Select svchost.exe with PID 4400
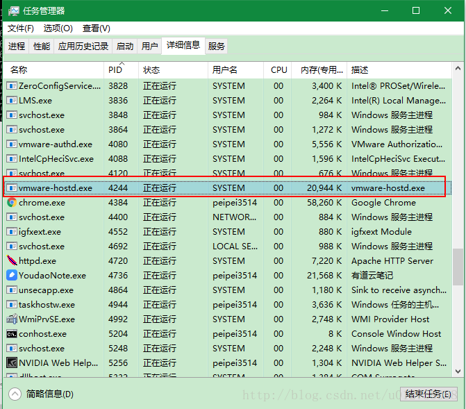The image size is (466, 409). (42, 217)
